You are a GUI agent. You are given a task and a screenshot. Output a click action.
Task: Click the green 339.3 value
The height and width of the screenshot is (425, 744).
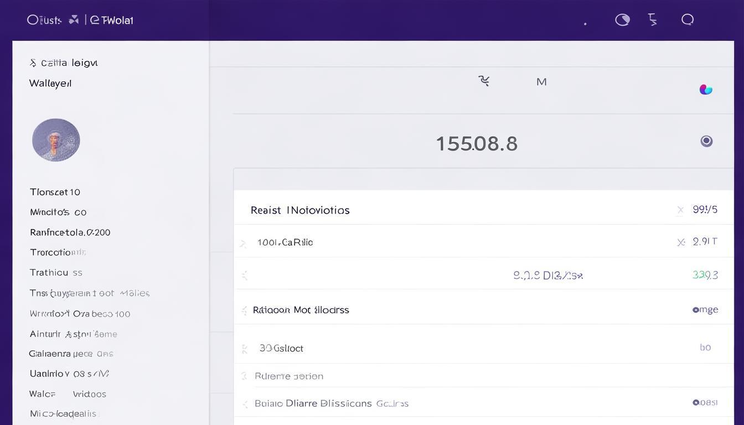(705, 275)
